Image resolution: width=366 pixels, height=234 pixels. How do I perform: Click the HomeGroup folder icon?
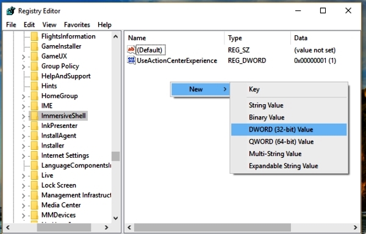coord(34,96)
